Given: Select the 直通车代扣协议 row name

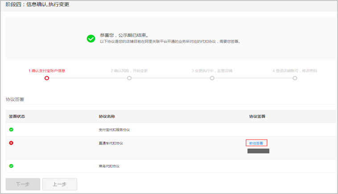Looking at the screenshot, I should point(111,143).
